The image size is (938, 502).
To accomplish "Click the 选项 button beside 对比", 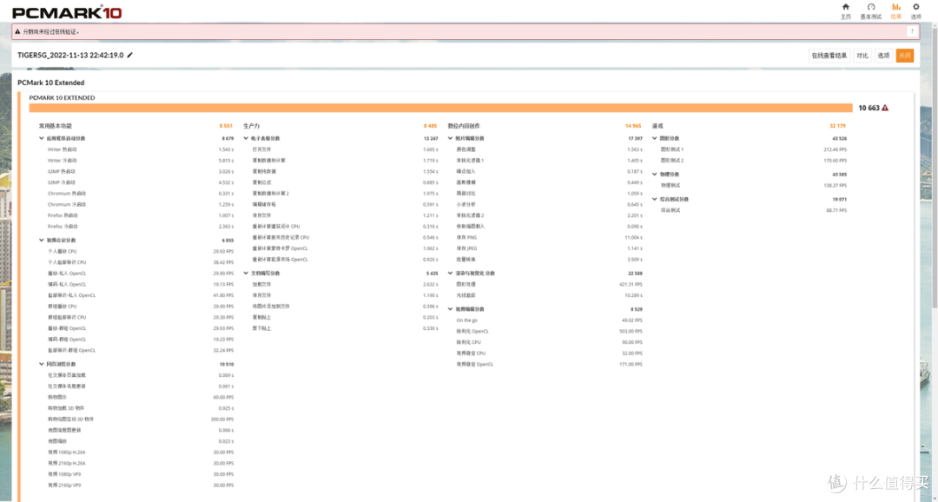I will pyautogui.click(x=883, y=56).
